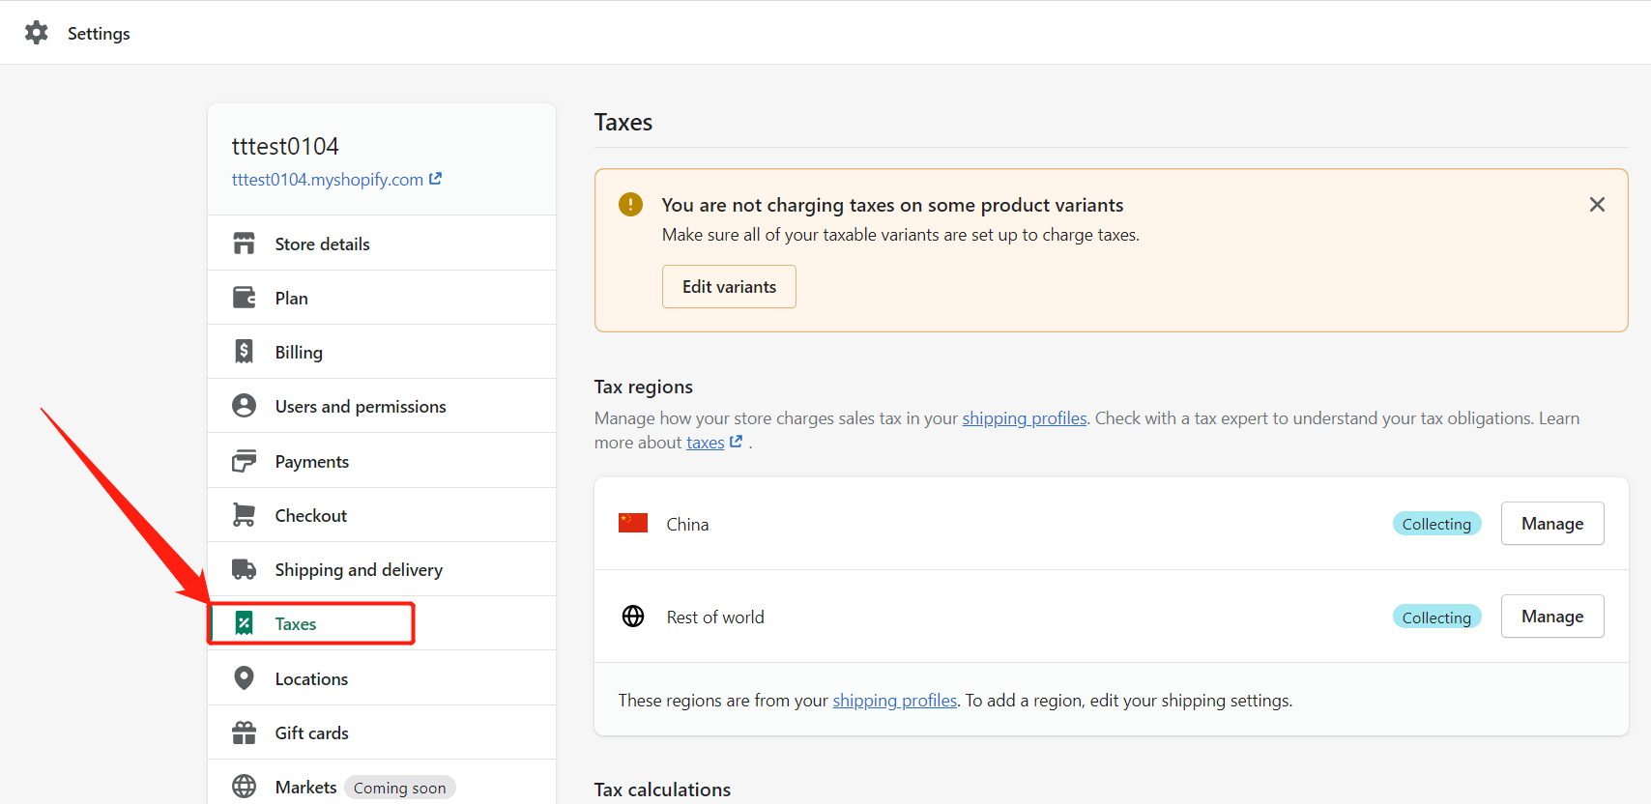Click the Checkout cart icon
1651x804 pixels.
click(x=245, y=515)
